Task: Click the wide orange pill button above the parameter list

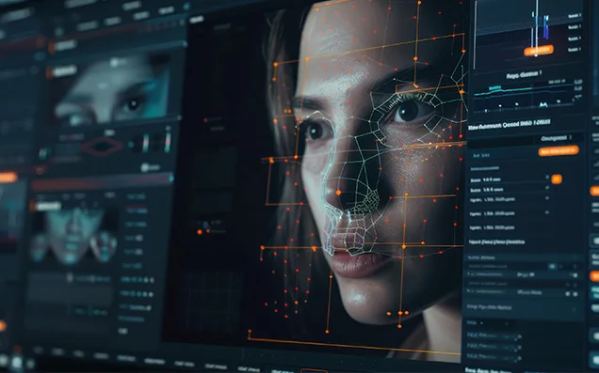Action: (559, 151)
